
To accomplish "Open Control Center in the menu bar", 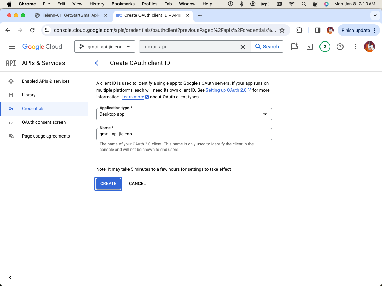I will point(315,4).
